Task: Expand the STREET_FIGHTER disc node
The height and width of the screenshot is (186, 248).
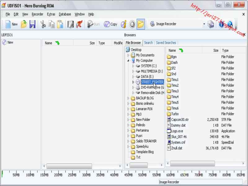Action: 133,82
